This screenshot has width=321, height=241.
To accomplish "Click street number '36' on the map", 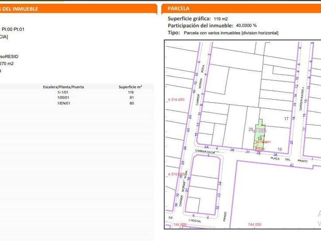I will tap(232, 150).
